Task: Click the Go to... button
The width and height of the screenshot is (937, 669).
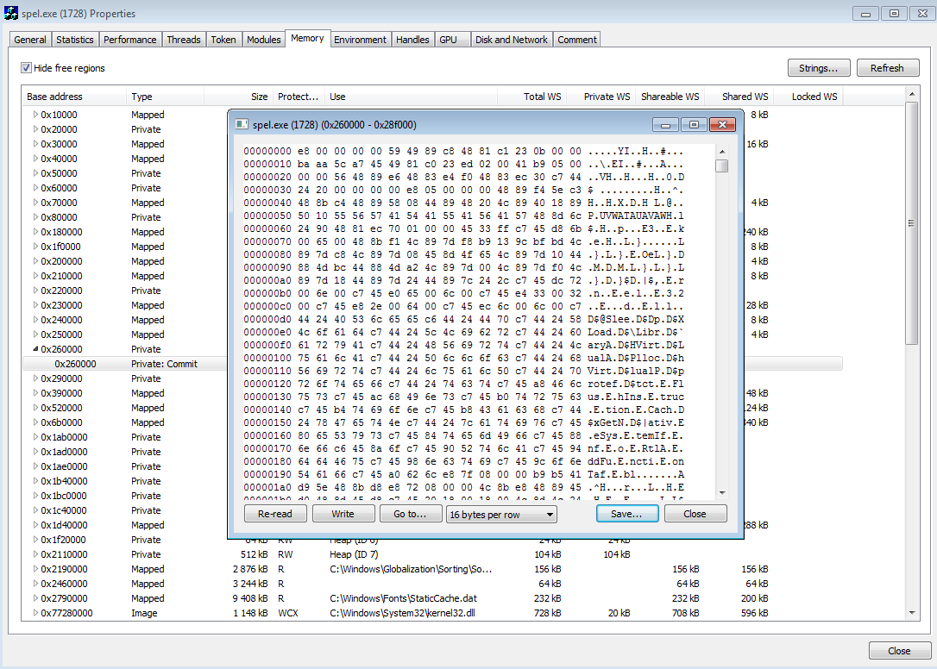Action: coord(410,514)
